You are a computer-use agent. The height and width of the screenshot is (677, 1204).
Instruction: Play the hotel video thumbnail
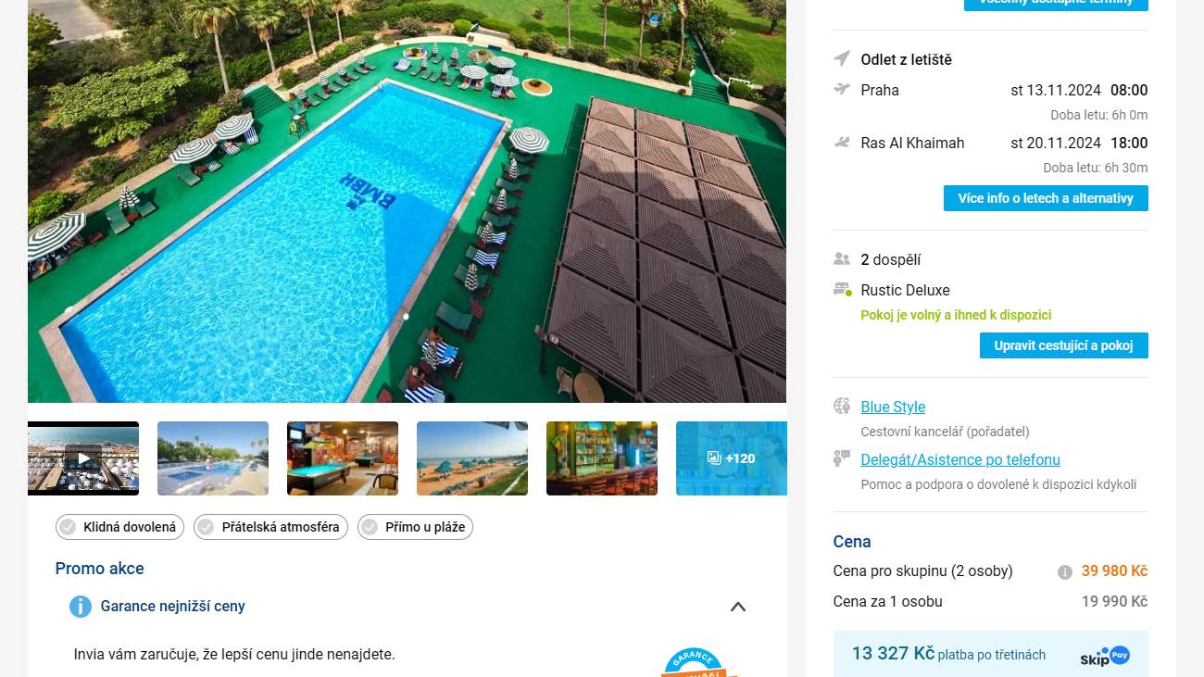coord(83,458)
